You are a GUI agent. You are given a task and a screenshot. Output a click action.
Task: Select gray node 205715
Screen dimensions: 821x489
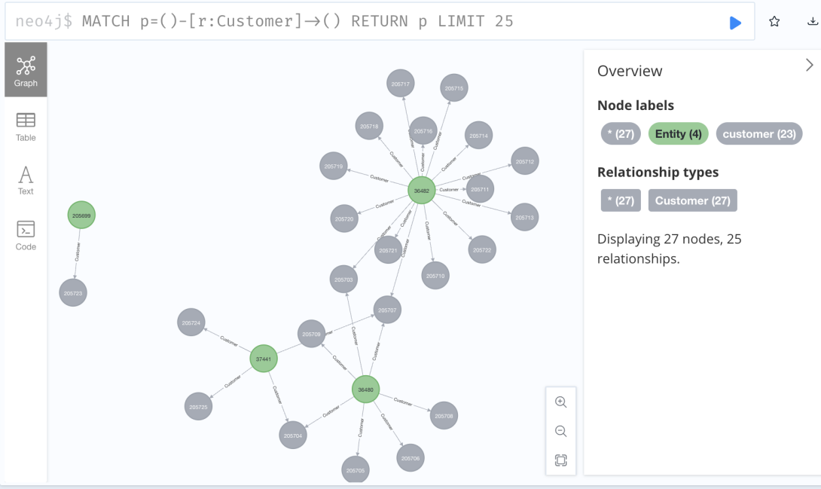point(454,88)
